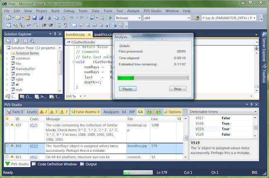
Task: Open the x64 platform dropdown
Action: coord(189,18)
